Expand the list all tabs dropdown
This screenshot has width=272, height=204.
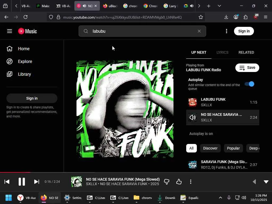coord(219,6)
